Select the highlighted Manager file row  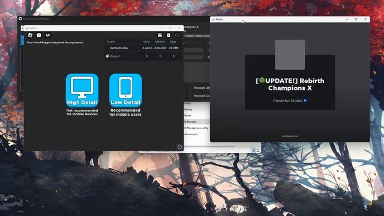(196, 122)
